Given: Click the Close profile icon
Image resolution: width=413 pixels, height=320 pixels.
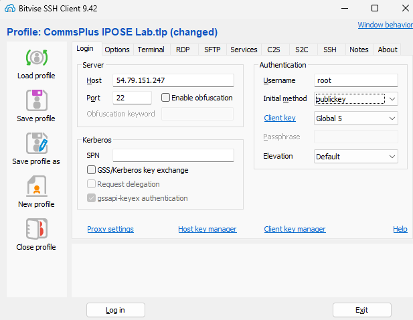Looking at the screenshot, I should click(x=37, y=228).
